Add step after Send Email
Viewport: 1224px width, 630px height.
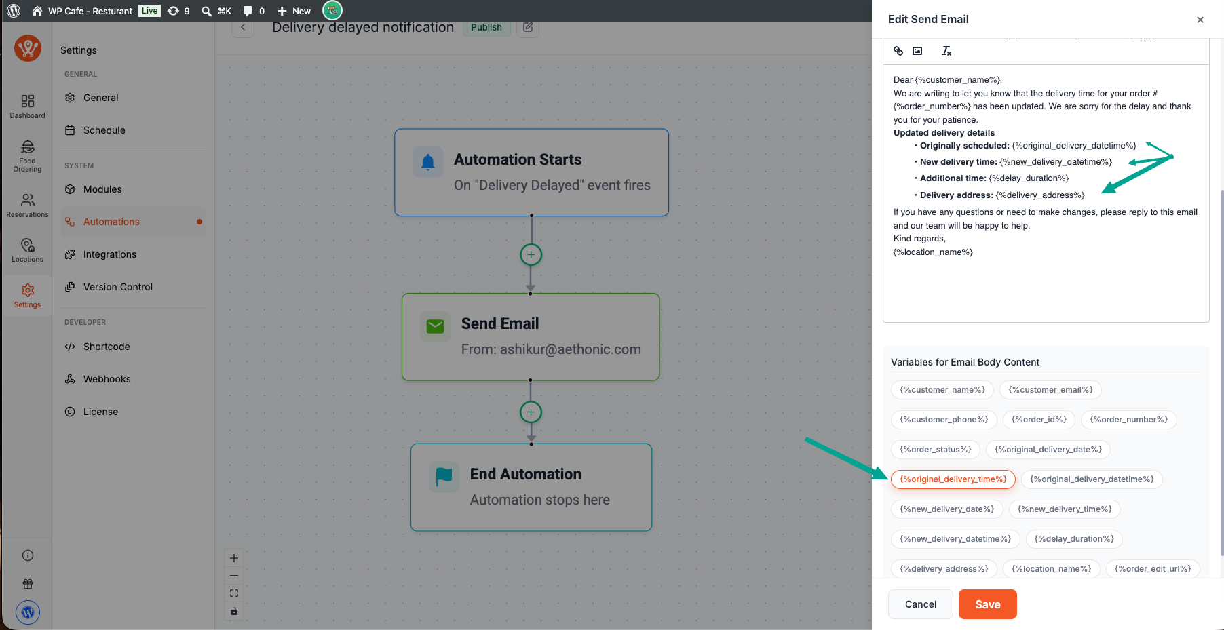pyautogui.click(x=531, y=412)
